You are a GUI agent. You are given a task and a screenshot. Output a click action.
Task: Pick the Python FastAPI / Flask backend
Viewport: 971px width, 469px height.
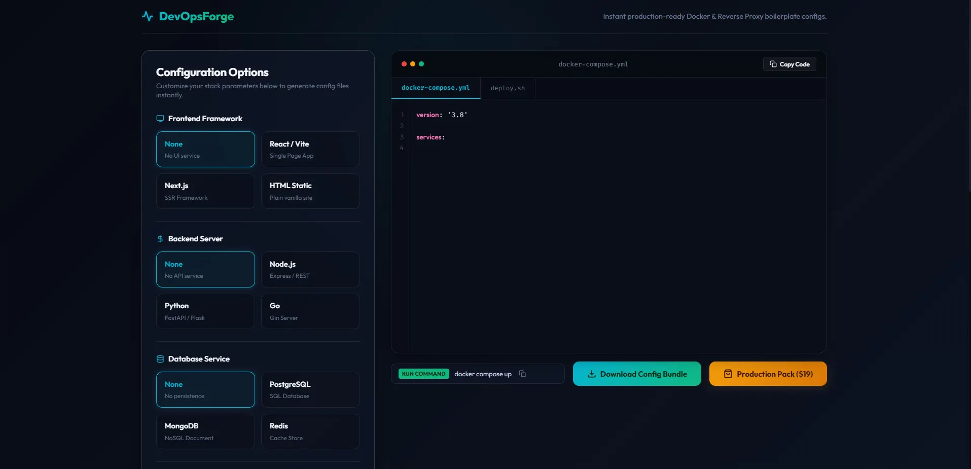pos(205,311)
